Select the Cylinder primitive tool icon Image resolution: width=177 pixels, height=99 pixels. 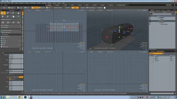tap(13, 13)
